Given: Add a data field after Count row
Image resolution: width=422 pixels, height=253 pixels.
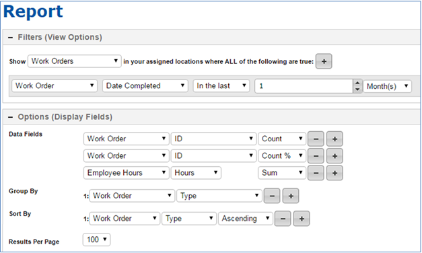Looking at the screenshot, I should (x=335, y=139).
